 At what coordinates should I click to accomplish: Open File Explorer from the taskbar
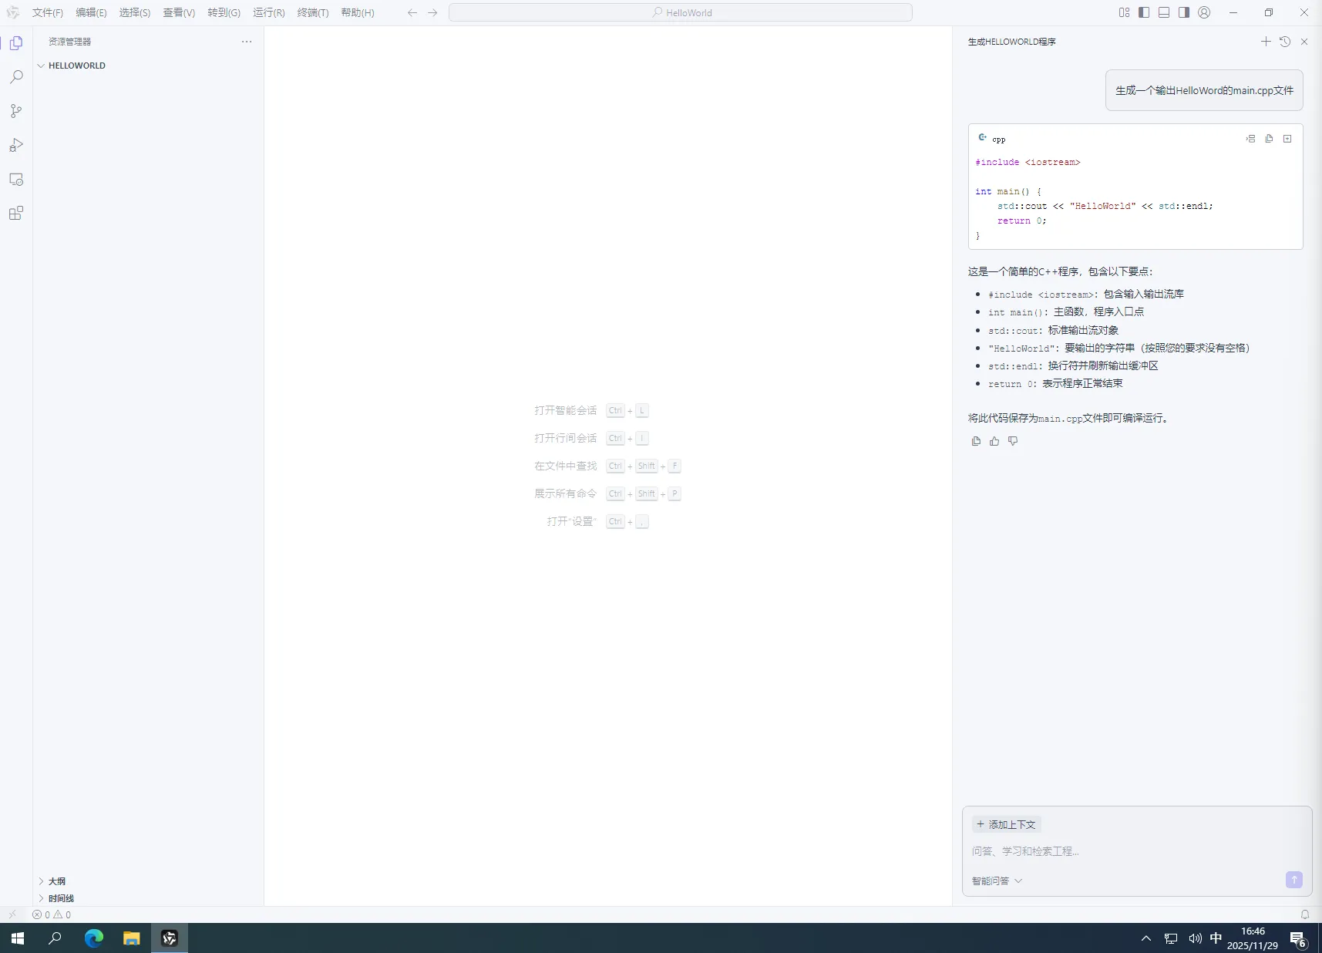[x=131, y=938]
